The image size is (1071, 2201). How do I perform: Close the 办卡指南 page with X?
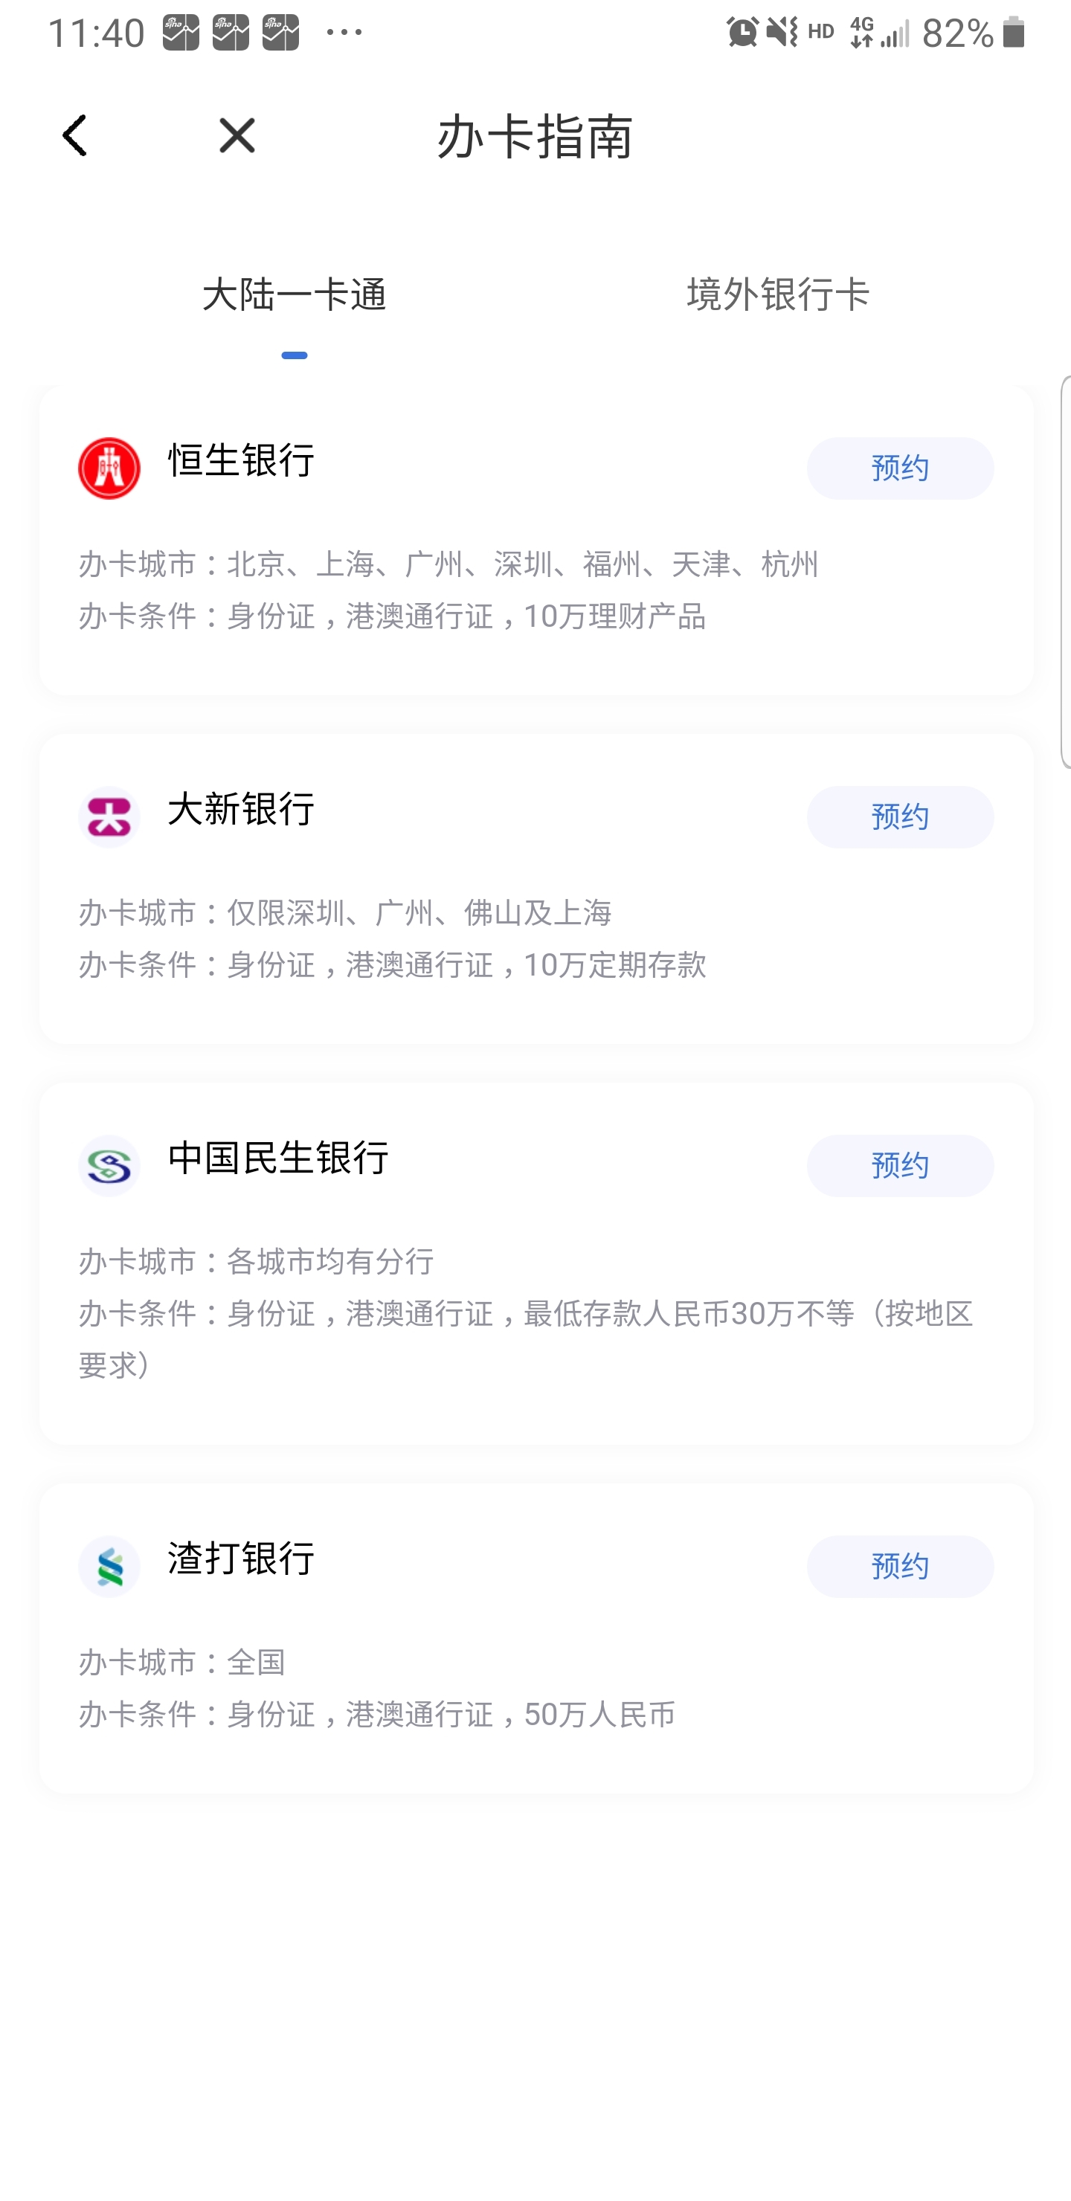point(237,136)
